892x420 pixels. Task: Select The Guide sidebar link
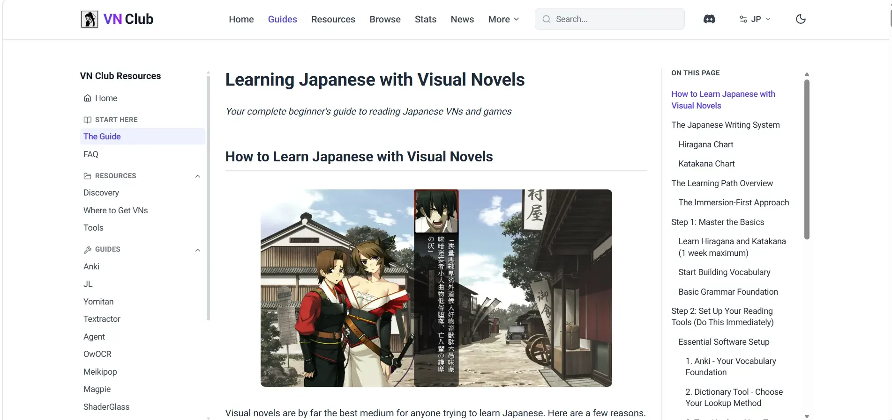pyautogui.click(x=142, y=137)
